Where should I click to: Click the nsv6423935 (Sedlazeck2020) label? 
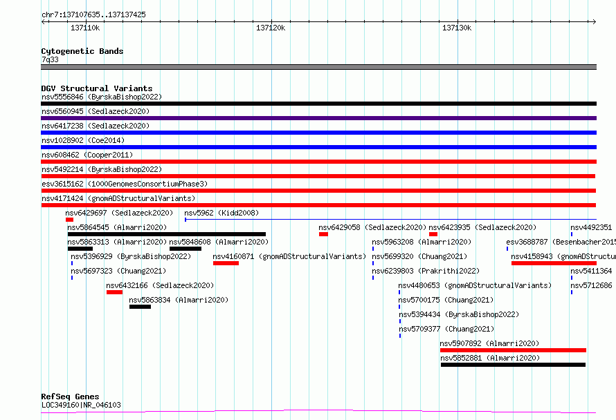[x=482, y=227]
